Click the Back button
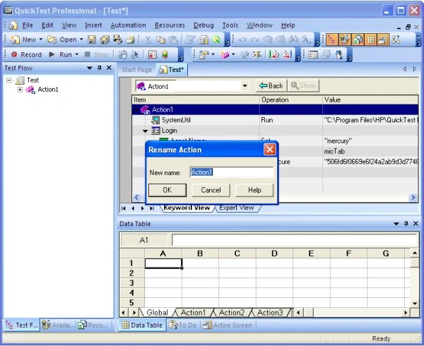 click(271, 86)
